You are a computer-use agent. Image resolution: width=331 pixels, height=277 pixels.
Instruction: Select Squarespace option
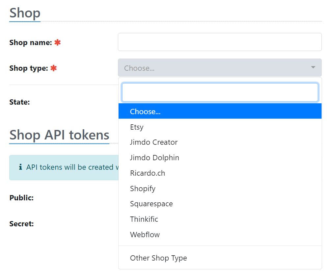coord(220,204)
